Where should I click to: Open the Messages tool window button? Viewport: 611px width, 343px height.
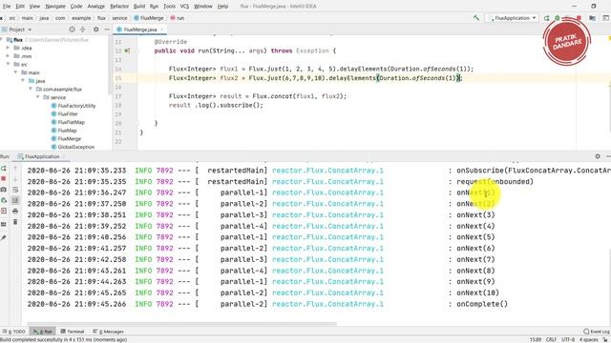[x=108, y=332]
